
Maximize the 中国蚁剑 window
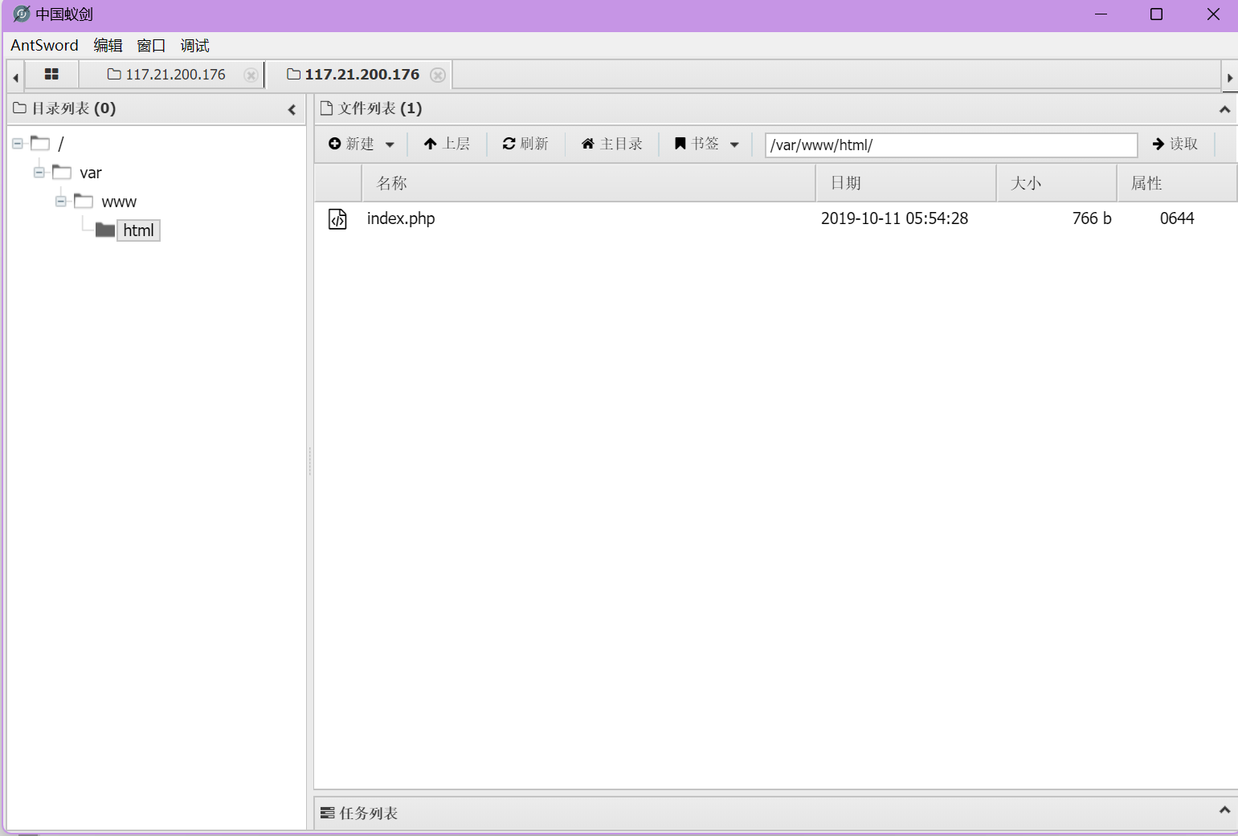[1156, 14]
